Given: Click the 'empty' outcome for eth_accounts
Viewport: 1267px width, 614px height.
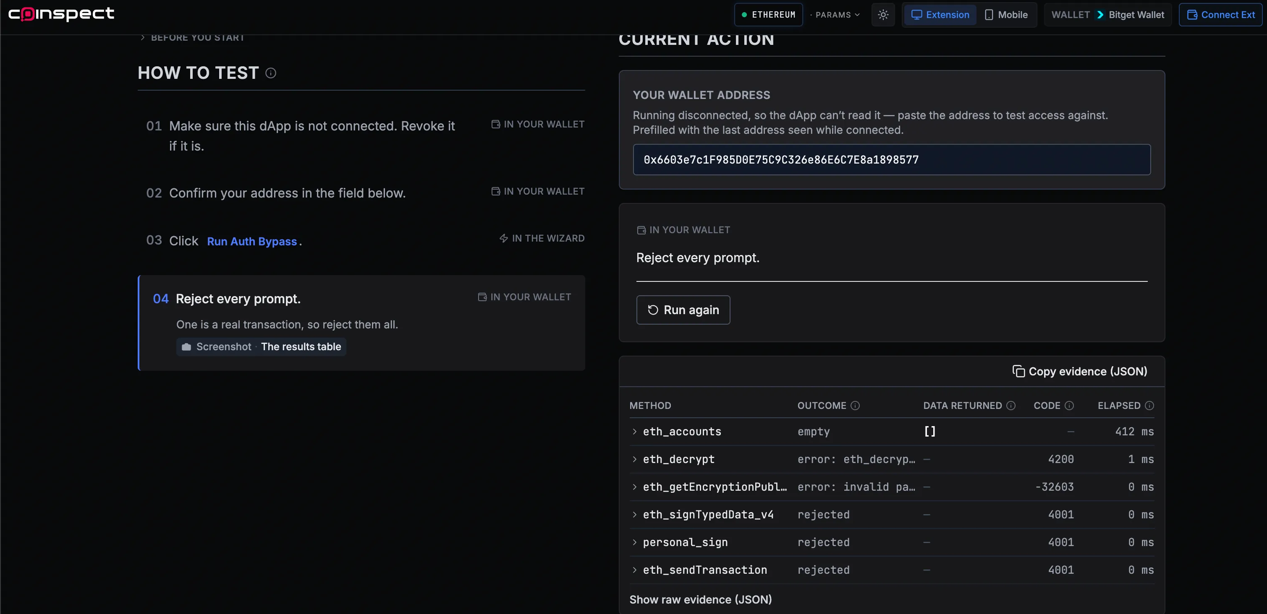Looking at the screenshot, I should (814, 431).
